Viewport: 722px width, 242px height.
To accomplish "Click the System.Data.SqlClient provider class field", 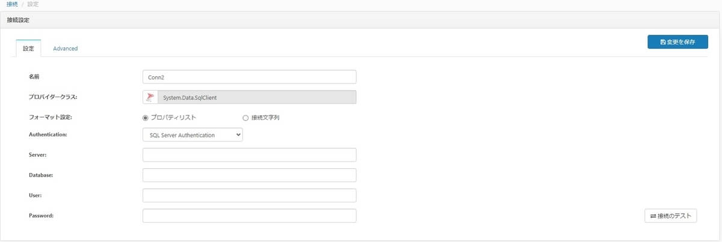I will (257, 97).
